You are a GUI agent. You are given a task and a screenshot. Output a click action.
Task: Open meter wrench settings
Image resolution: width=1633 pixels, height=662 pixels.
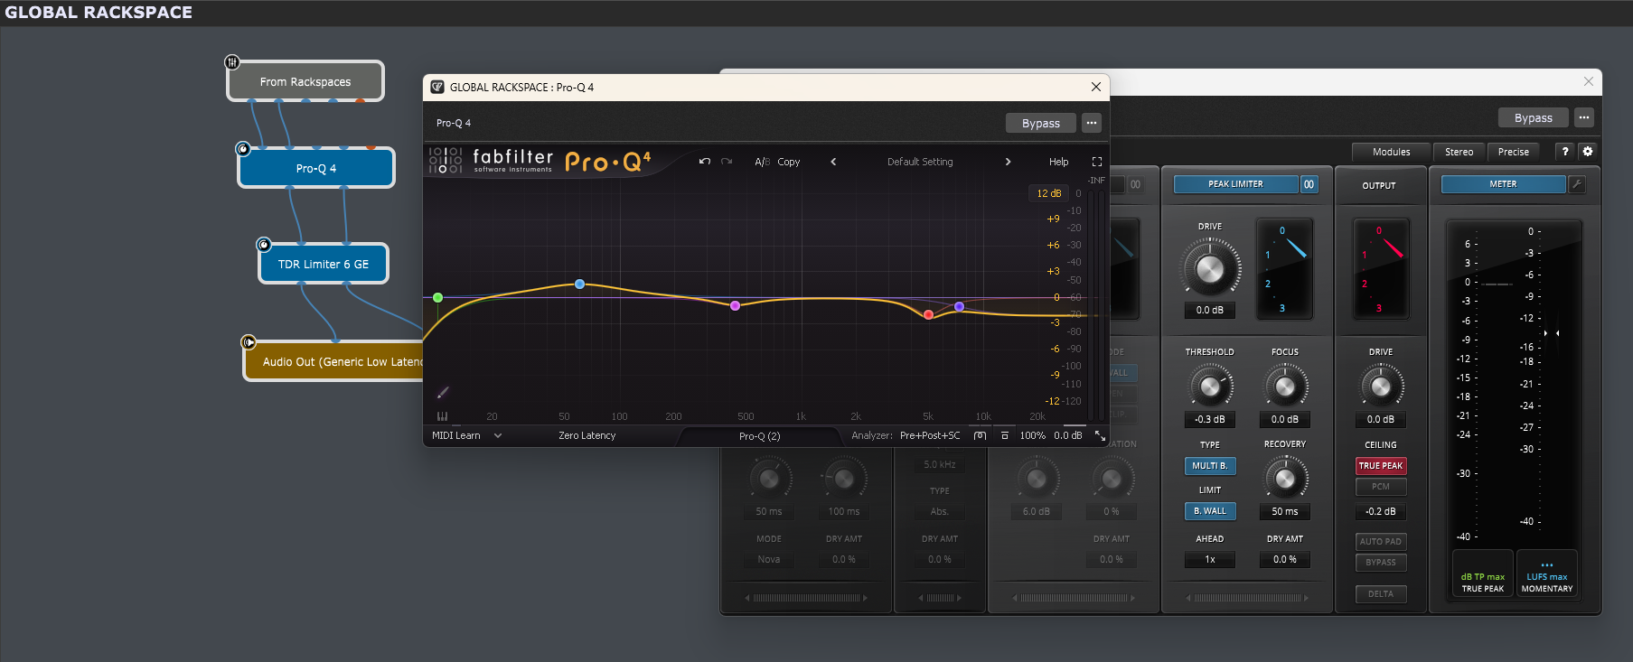1577,184
